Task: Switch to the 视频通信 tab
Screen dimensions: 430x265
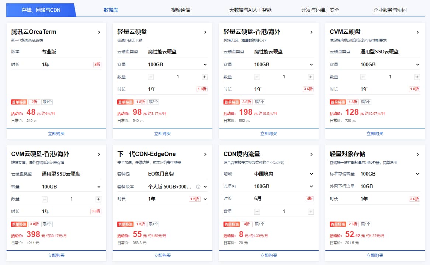Action: click(x=180, y=10)
